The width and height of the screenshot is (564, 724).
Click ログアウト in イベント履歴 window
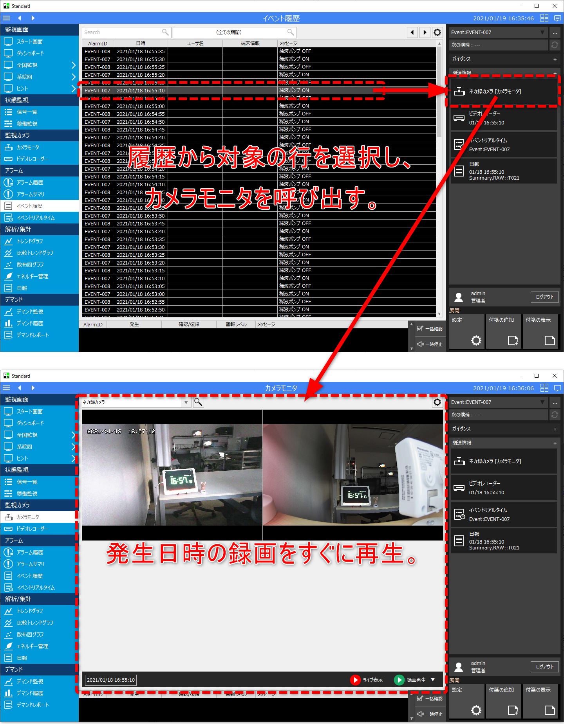(x=545, y=297)
